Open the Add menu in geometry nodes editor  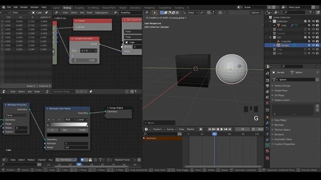click(30, 91)
